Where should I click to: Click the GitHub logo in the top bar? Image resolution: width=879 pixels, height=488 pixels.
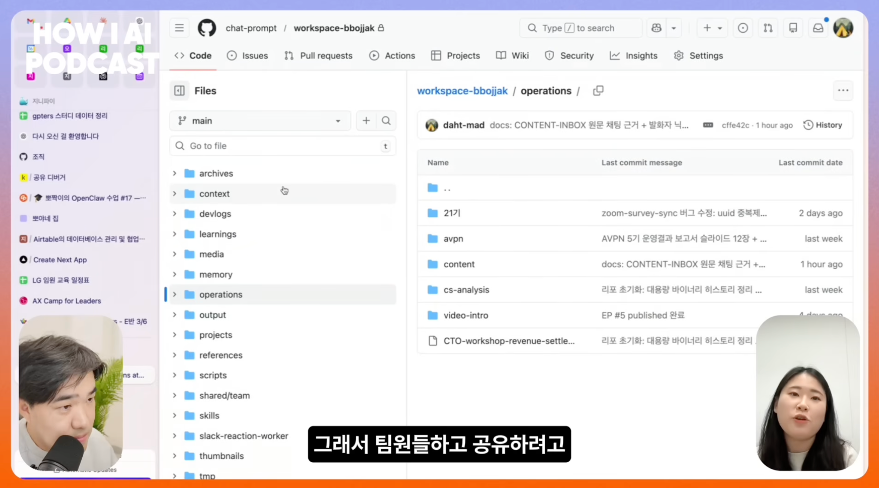tap(207, 28)
